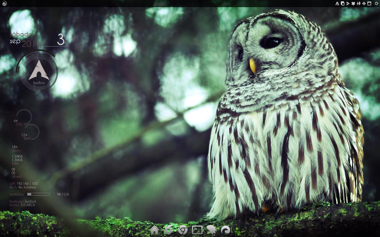This screenshot has height=237, width=380.
Task: Click the date number '3'
Action: (61, 40)
